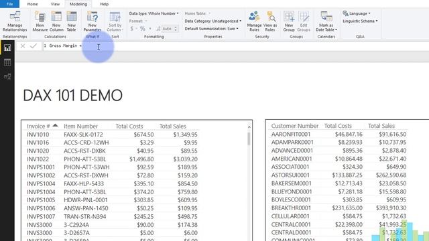Switch to Modeling tab
The width and height of the screenshot is (429, 241).
78,4
